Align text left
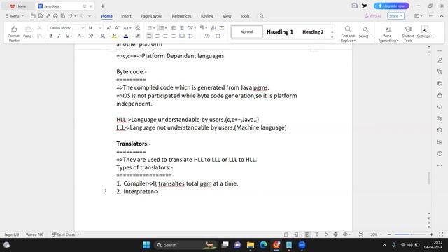 149,36
